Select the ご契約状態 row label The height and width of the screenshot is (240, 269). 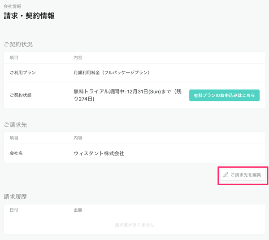(x=21, y=95)
